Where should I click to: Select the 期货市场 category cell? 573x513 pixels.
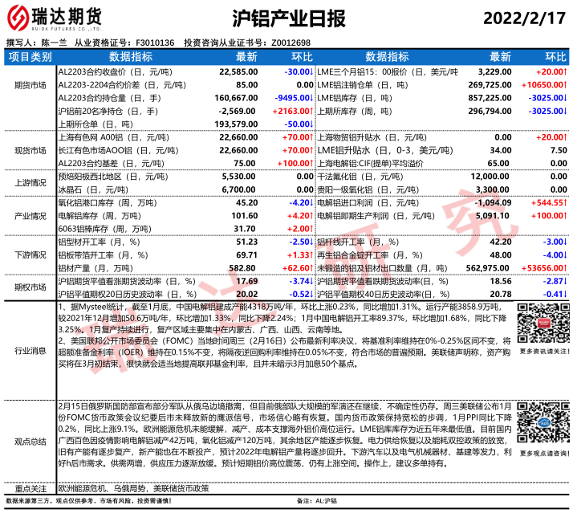click(x=30, y=84)
